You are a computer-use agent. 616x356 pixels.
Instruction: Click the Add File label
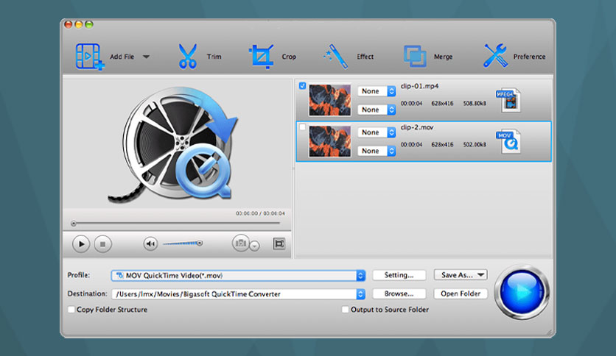pyautogui.click(x=122, y=57)
